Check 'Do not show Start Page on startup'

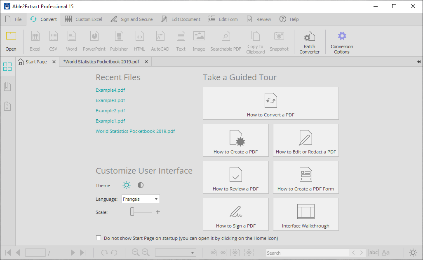click(x=98, y=237)
